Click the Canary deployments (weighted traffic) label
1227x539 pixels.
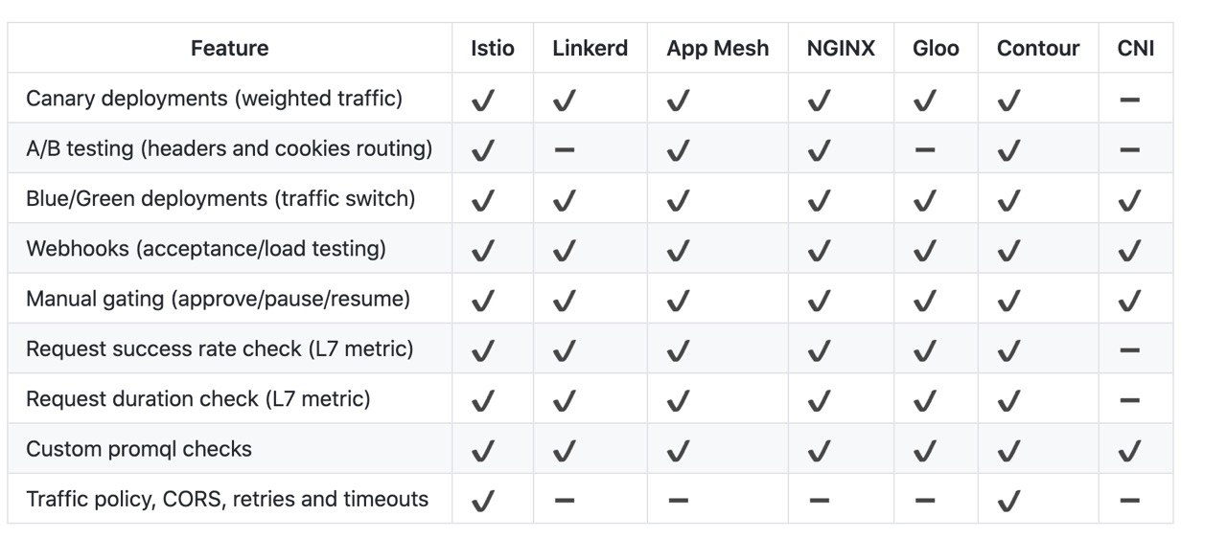(214, 98)
